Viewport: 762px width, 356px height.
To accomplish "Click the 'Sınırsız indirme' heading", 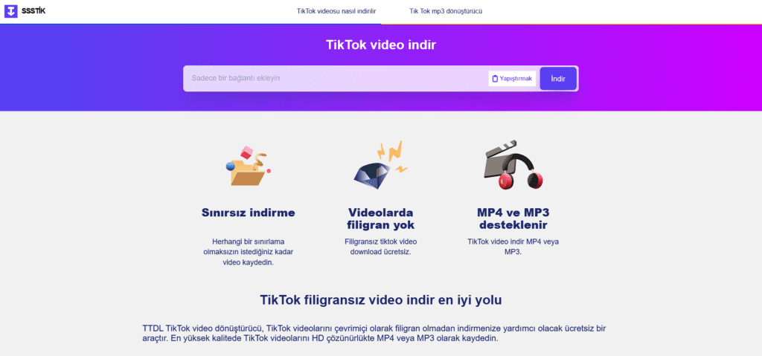I will pyautogui.click(x=249, y=213).
